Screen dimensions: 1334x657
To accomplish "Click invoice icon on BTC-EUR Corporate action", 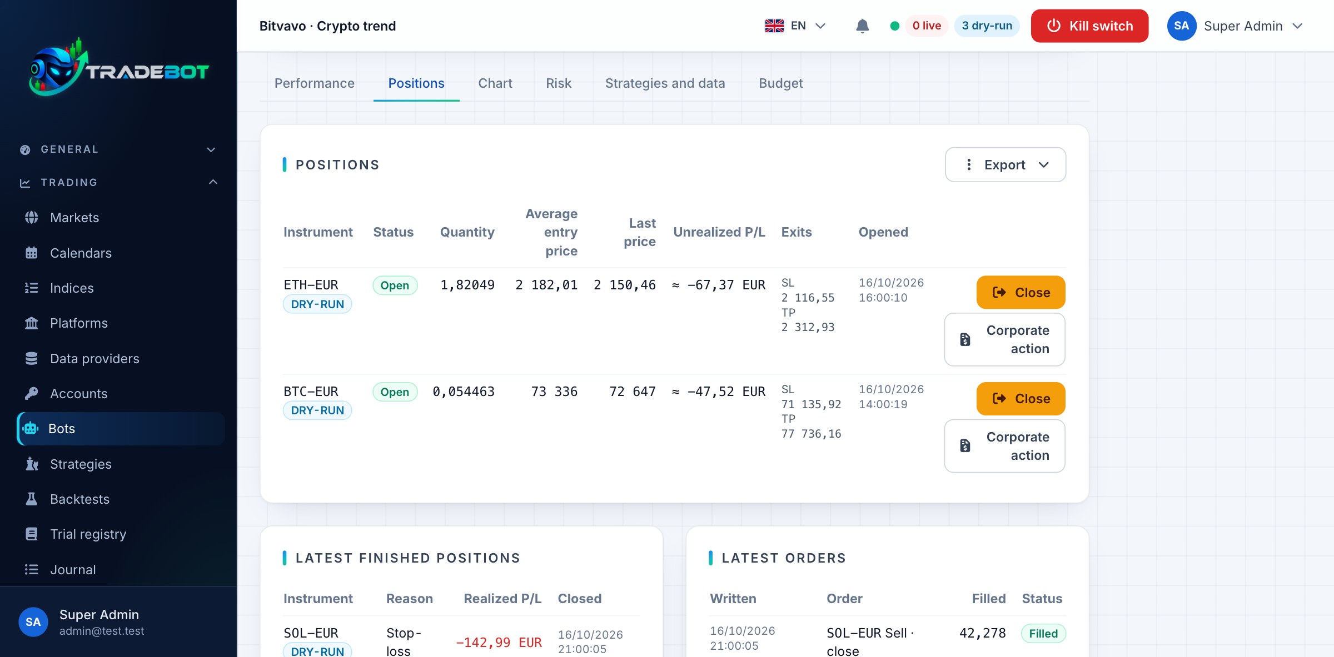I will 965,445.
